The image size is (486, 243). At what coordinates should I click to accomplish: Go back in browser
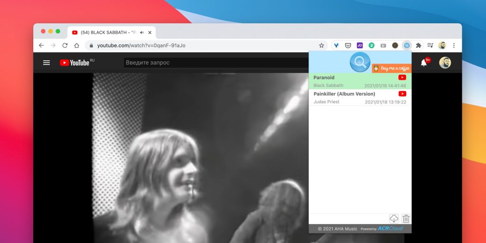coord(41,46)
